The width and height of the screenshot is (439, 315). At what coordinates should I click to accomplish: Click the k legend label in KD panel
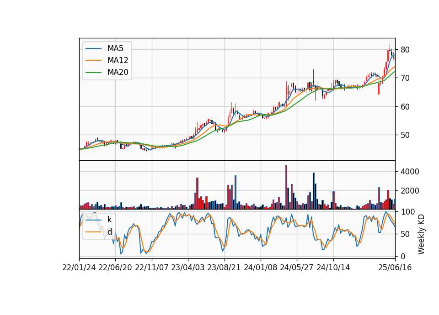[x=109, y=220]
